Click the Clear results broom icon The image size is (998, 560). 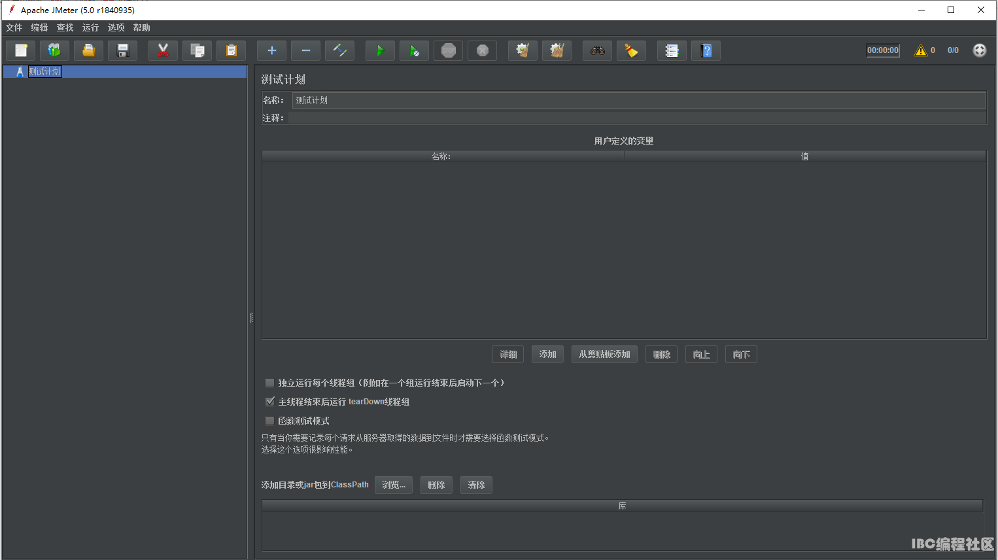coord(523,50)
